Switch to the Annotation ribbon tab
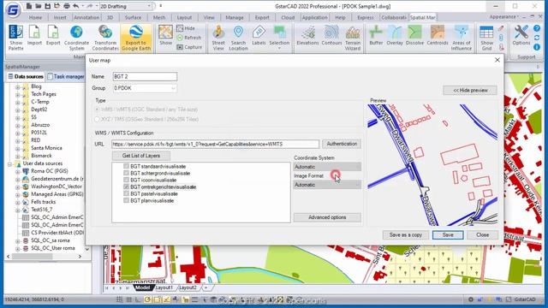This screenshot has height=308, width=548. tap(86, 17)
